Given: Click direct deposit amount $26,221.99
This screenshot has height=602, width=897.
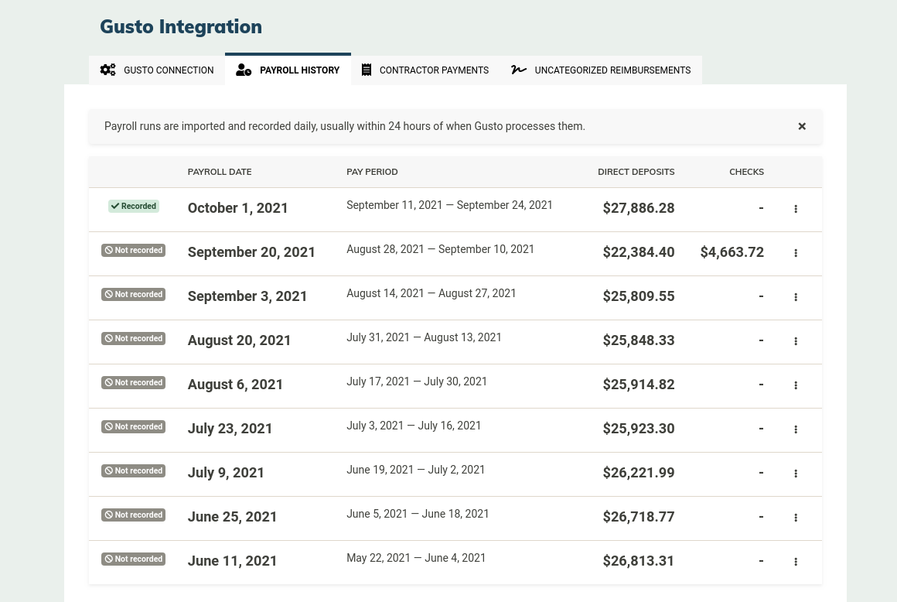Looking at the screenshot, I should click(639, 473).
